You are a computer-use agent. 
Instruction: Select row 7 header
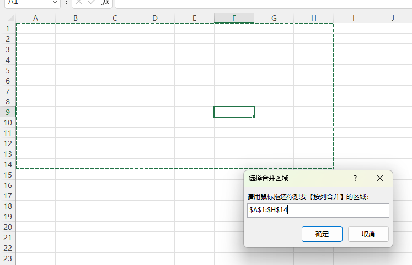[8, 91]
